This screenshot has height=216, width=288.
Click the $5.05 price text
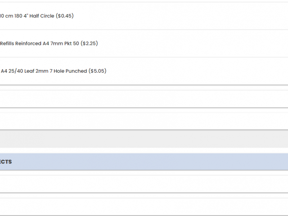pos(98,71)
